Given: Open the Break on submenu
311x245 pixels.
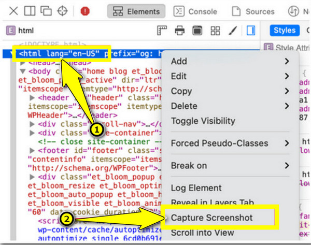Looking at the screenshot, I should pos(230,166).
